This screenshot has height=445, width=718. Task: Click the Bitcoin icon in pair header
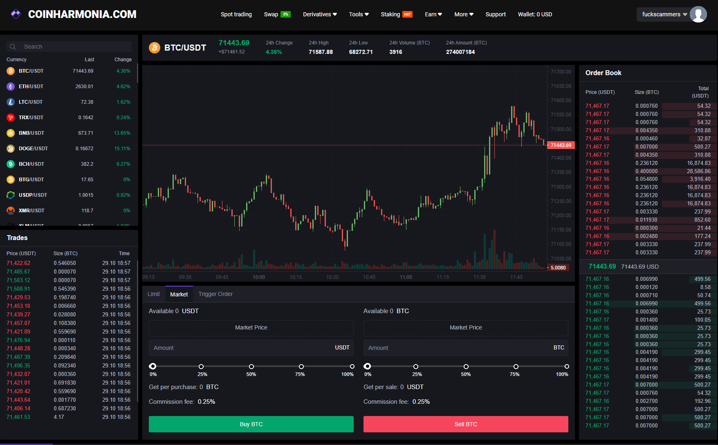coord(155,48)
